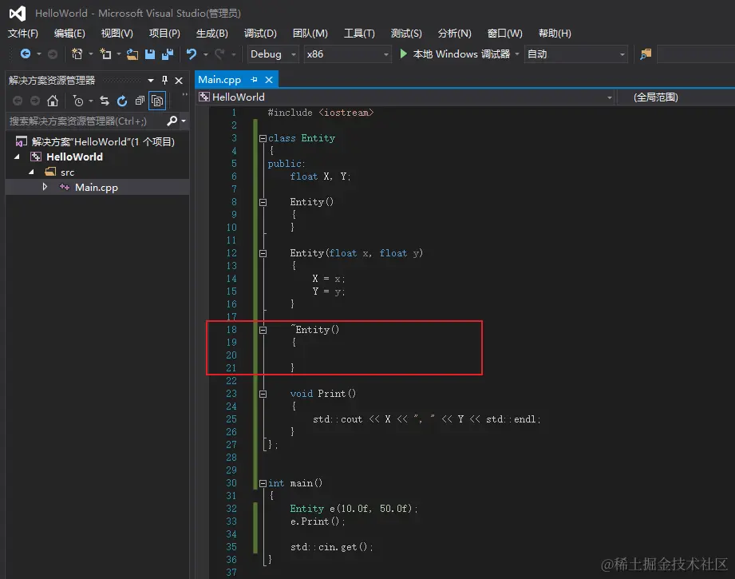This screenshot has height=579, width=735.
Task: Select the solution 'HelloWorld' root node
Action: pos(103,141)
